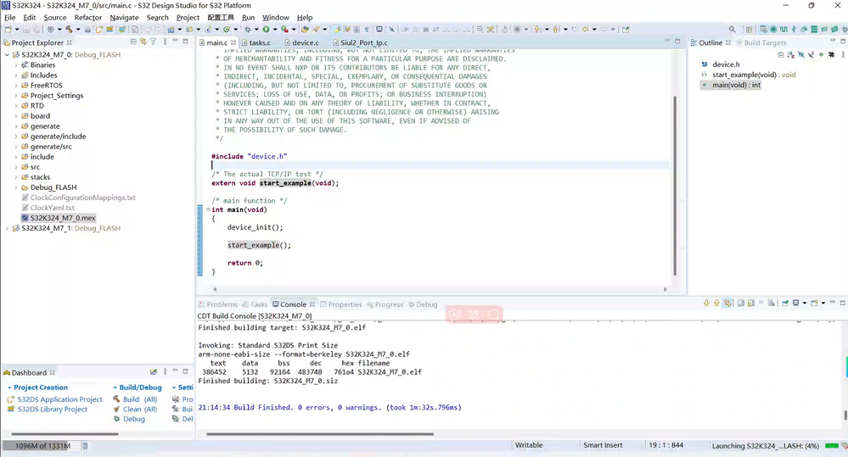Click S32DS Library Project link
This screenshot has height=457, width=848.
point(53,409)
